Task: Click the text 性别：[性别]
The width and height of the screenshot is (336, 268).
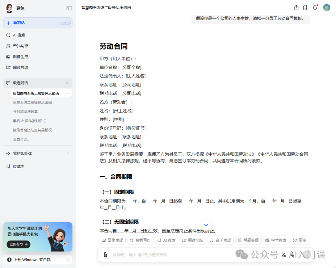Action: [x=112, y=119]
